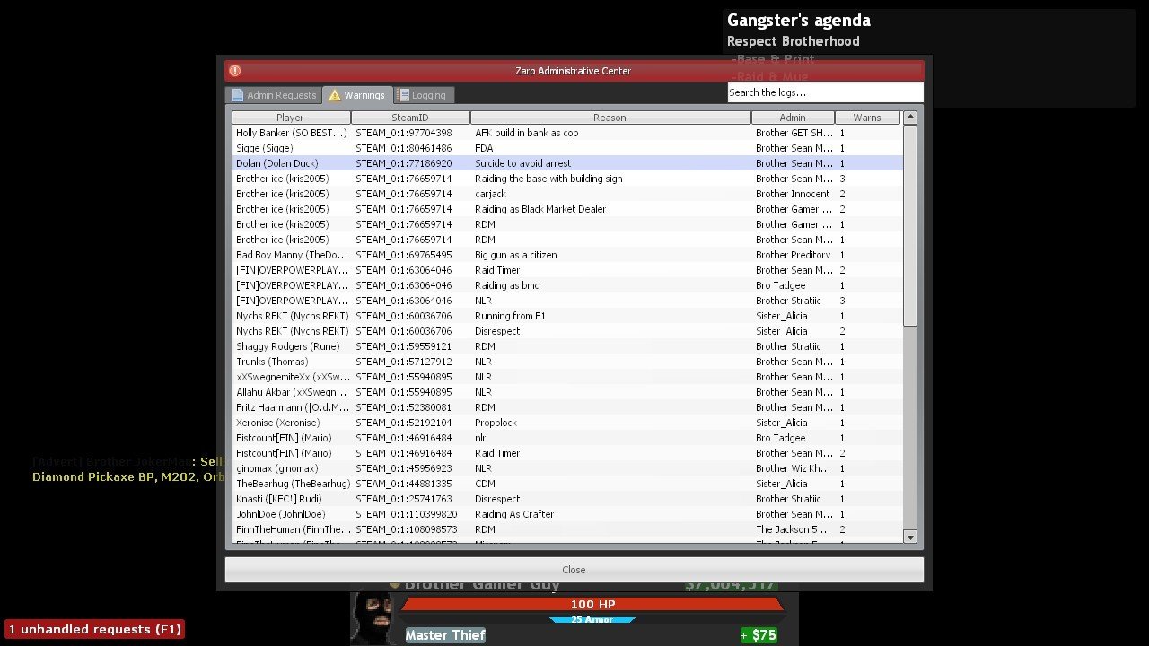The width and height of the screenshot is (1149, 646).
Task: Click the 'carjack' reason cell
Action: click(x=490, y=194)
